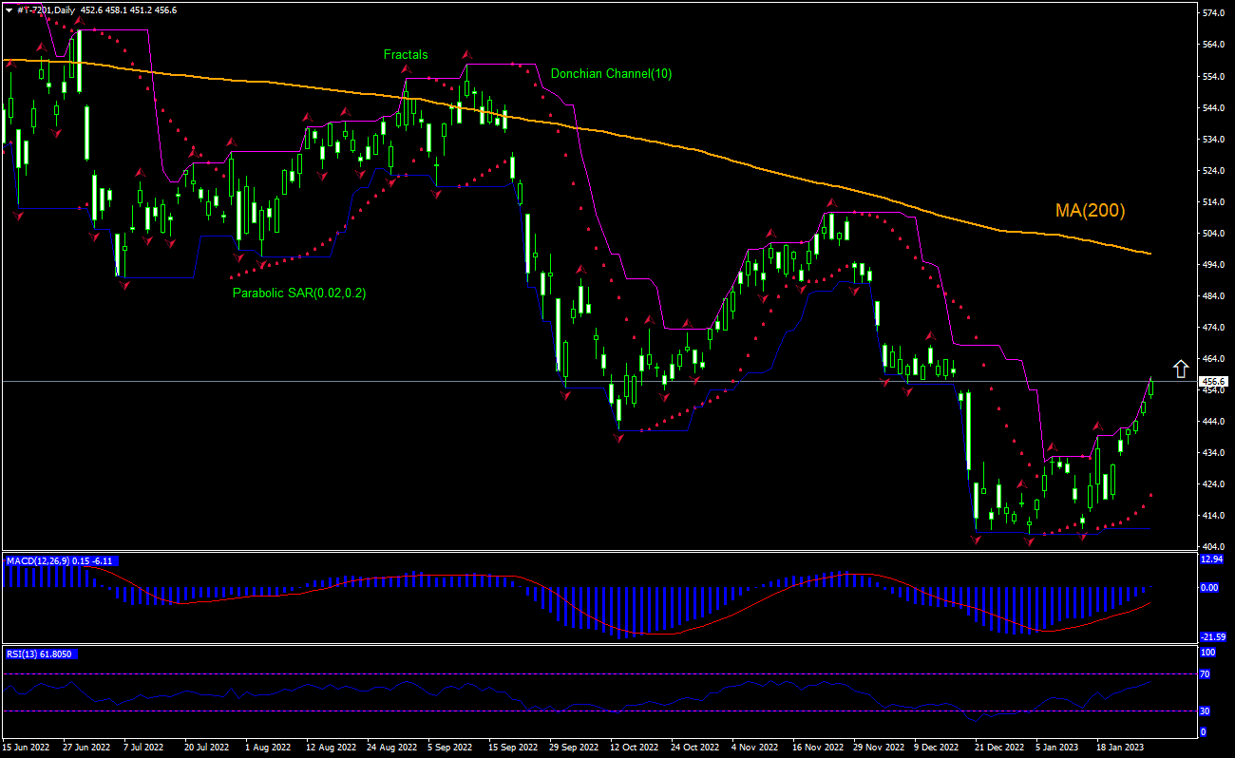Click the 15 Jun 2022 date label
The image size is (1235, 758).
27,749
